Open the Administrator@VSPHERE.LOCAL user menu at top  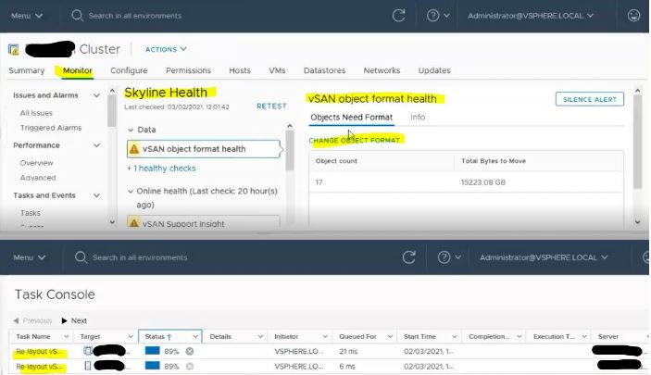[531, 16]
